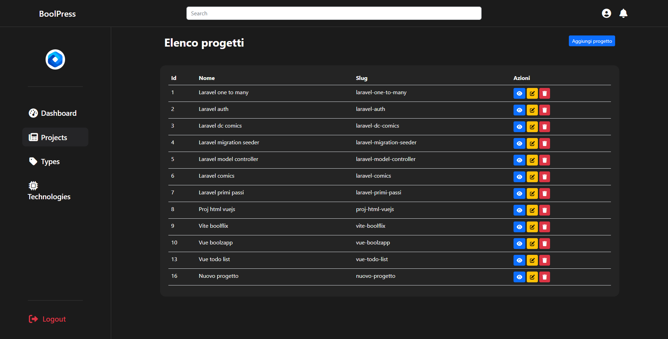668x339 pixels.
Task: Click the Aggiungi progetto button
Action: [x=592, y=41]
